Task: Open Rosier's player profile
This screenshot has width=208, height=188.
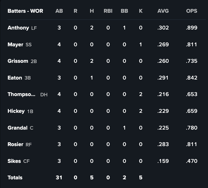Action: (x=15, y=144)
